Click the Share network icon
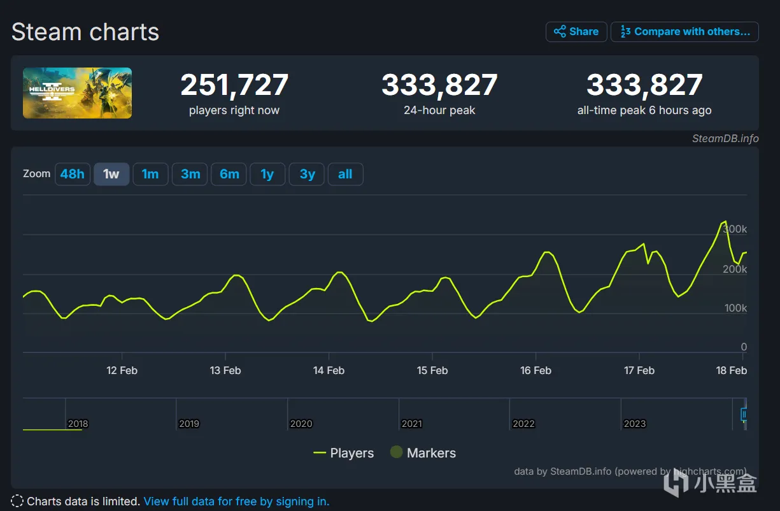Image resolution: width=780 pixels, height=511 pixels. [x=560, y=32]
